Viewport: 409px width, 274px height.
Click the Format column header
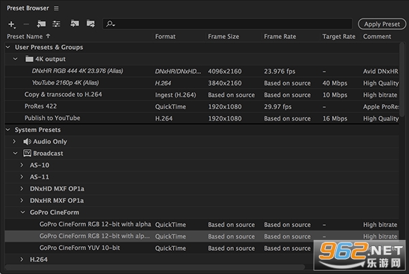165,37
